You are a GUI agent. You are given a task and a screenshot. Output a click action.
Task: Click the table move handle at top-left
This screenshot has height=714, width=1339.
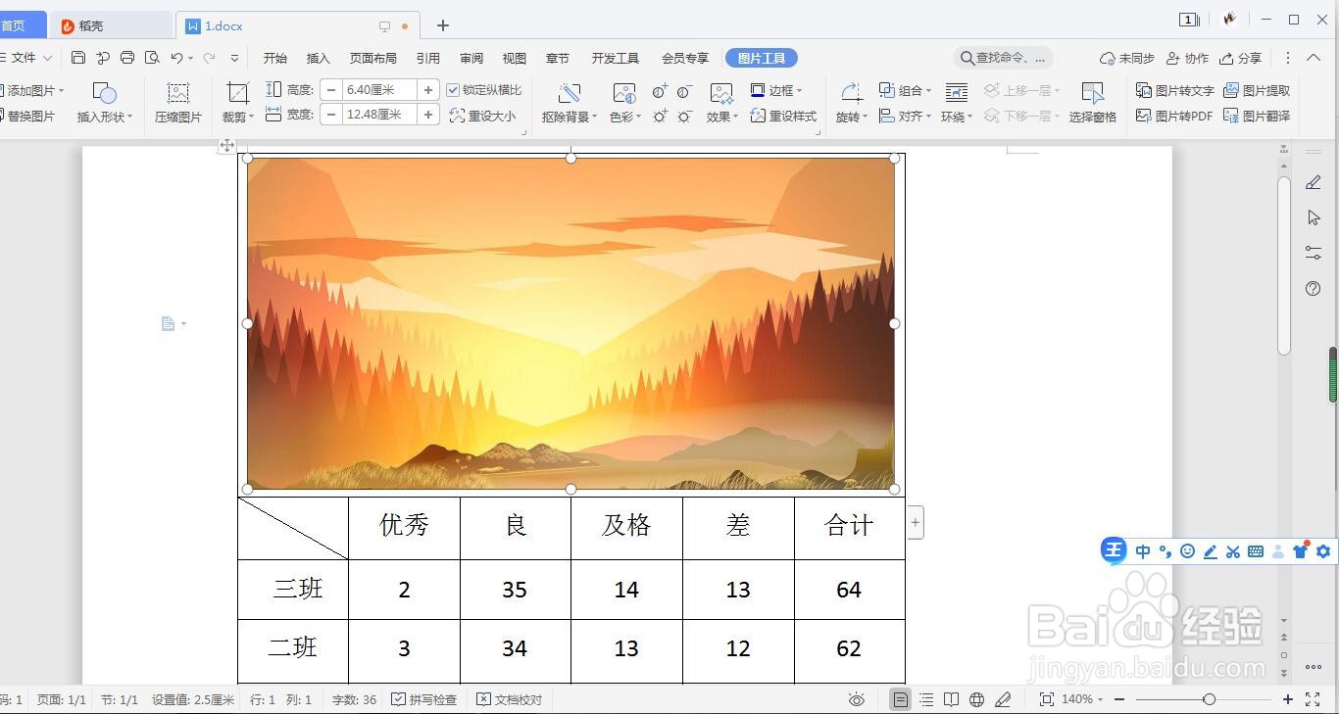[x=226, y=145]
